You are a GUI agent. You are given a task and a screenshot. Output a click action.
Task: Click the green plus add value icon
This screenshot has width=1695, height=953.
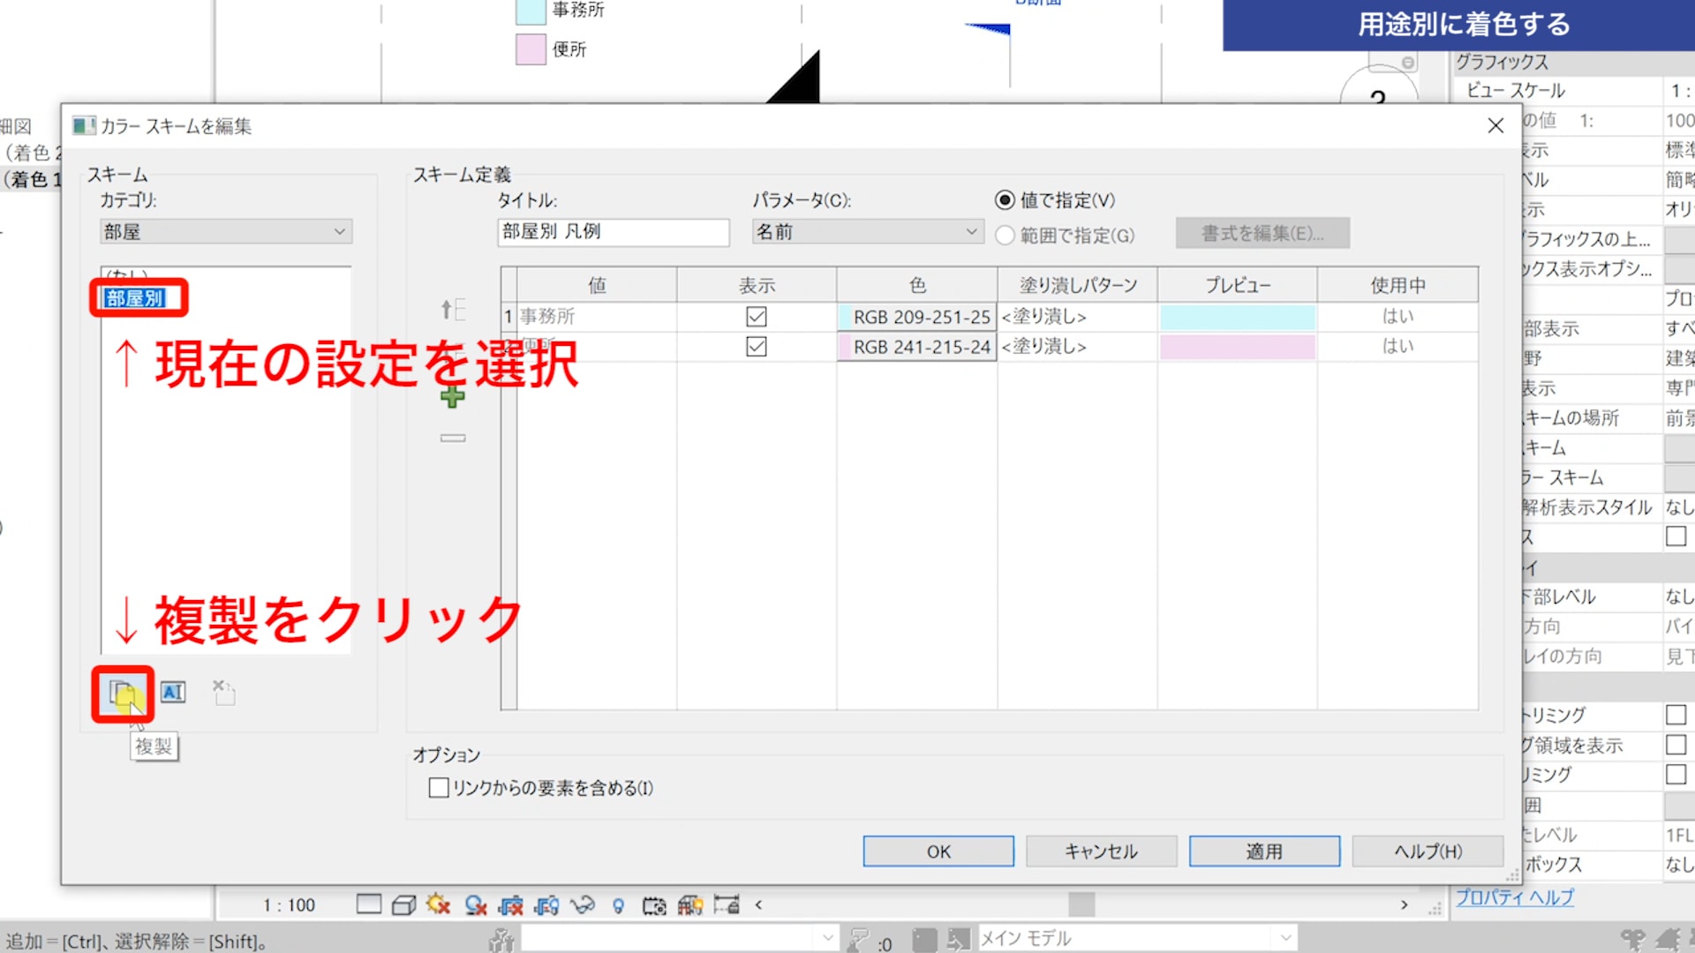(x=452, y=397)
